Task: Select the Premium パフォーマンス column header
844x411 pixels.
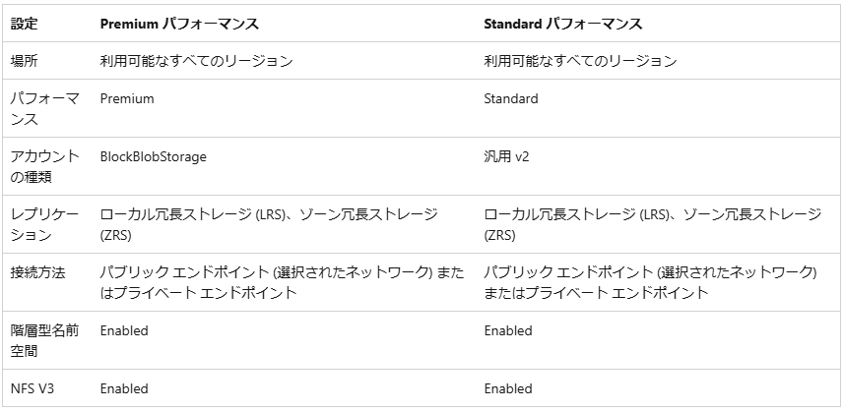Action: click(179, 25)
